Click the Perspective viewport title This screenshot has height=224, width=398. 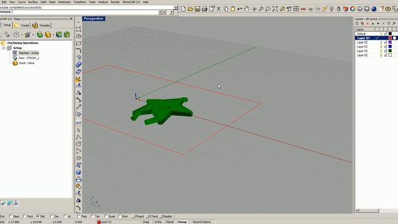point(93,19)
